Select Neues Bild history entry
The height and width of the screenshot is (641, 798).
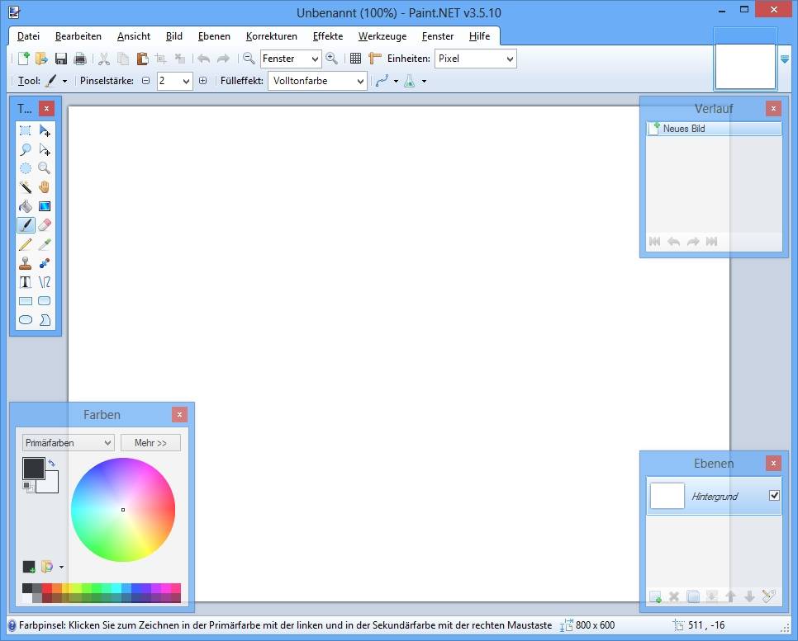click(x=714, y=129)
